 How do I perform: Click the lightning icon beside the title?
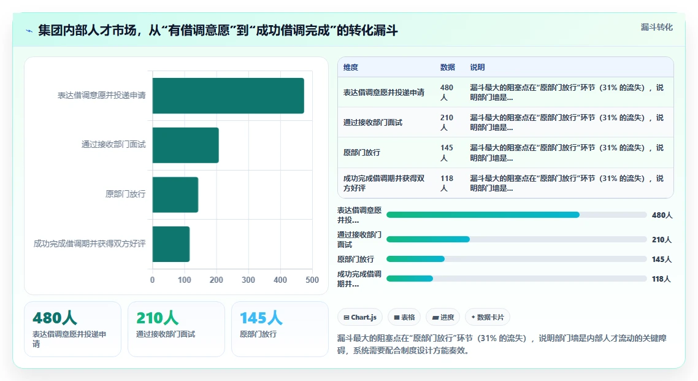[x=29, y=31]
